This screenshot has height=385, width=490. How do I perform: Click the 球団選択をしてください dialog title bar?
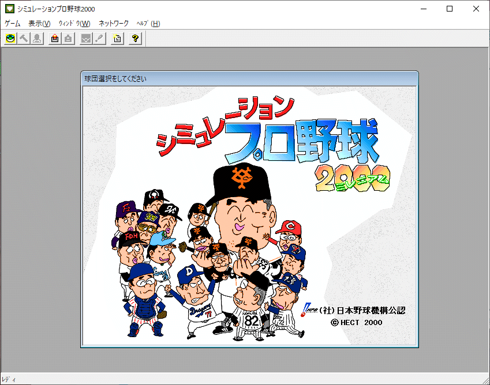click(249, 78)
